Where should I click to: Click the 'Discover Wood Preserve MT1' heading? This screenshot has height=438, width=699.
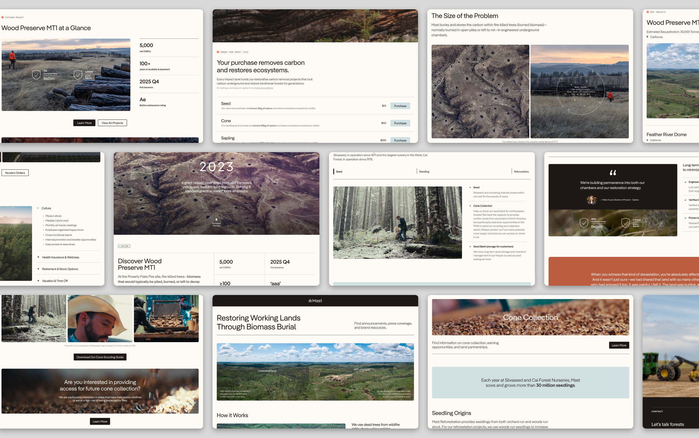click(140, 264)
